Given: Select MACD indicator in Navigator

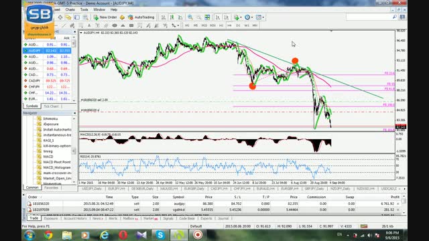Looking at the screenshot, I should 48,157.
